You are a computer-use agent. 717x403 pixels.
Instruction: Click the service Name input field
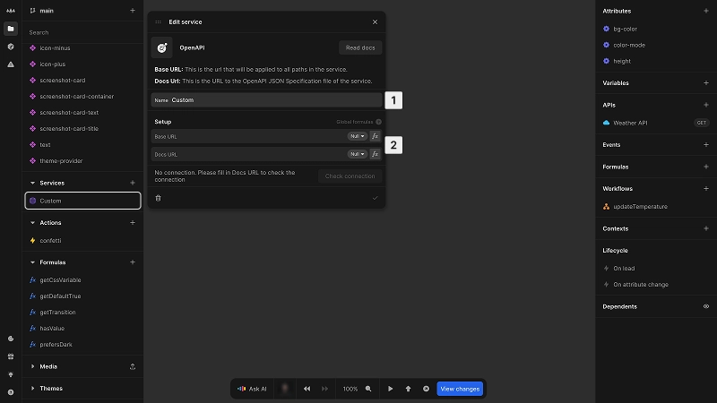click(266, 100)
